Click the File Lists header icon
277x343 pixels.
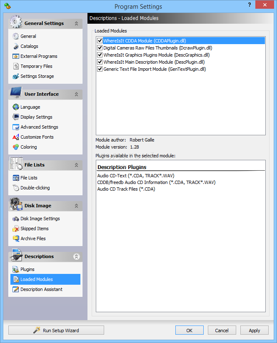point(16,163)
